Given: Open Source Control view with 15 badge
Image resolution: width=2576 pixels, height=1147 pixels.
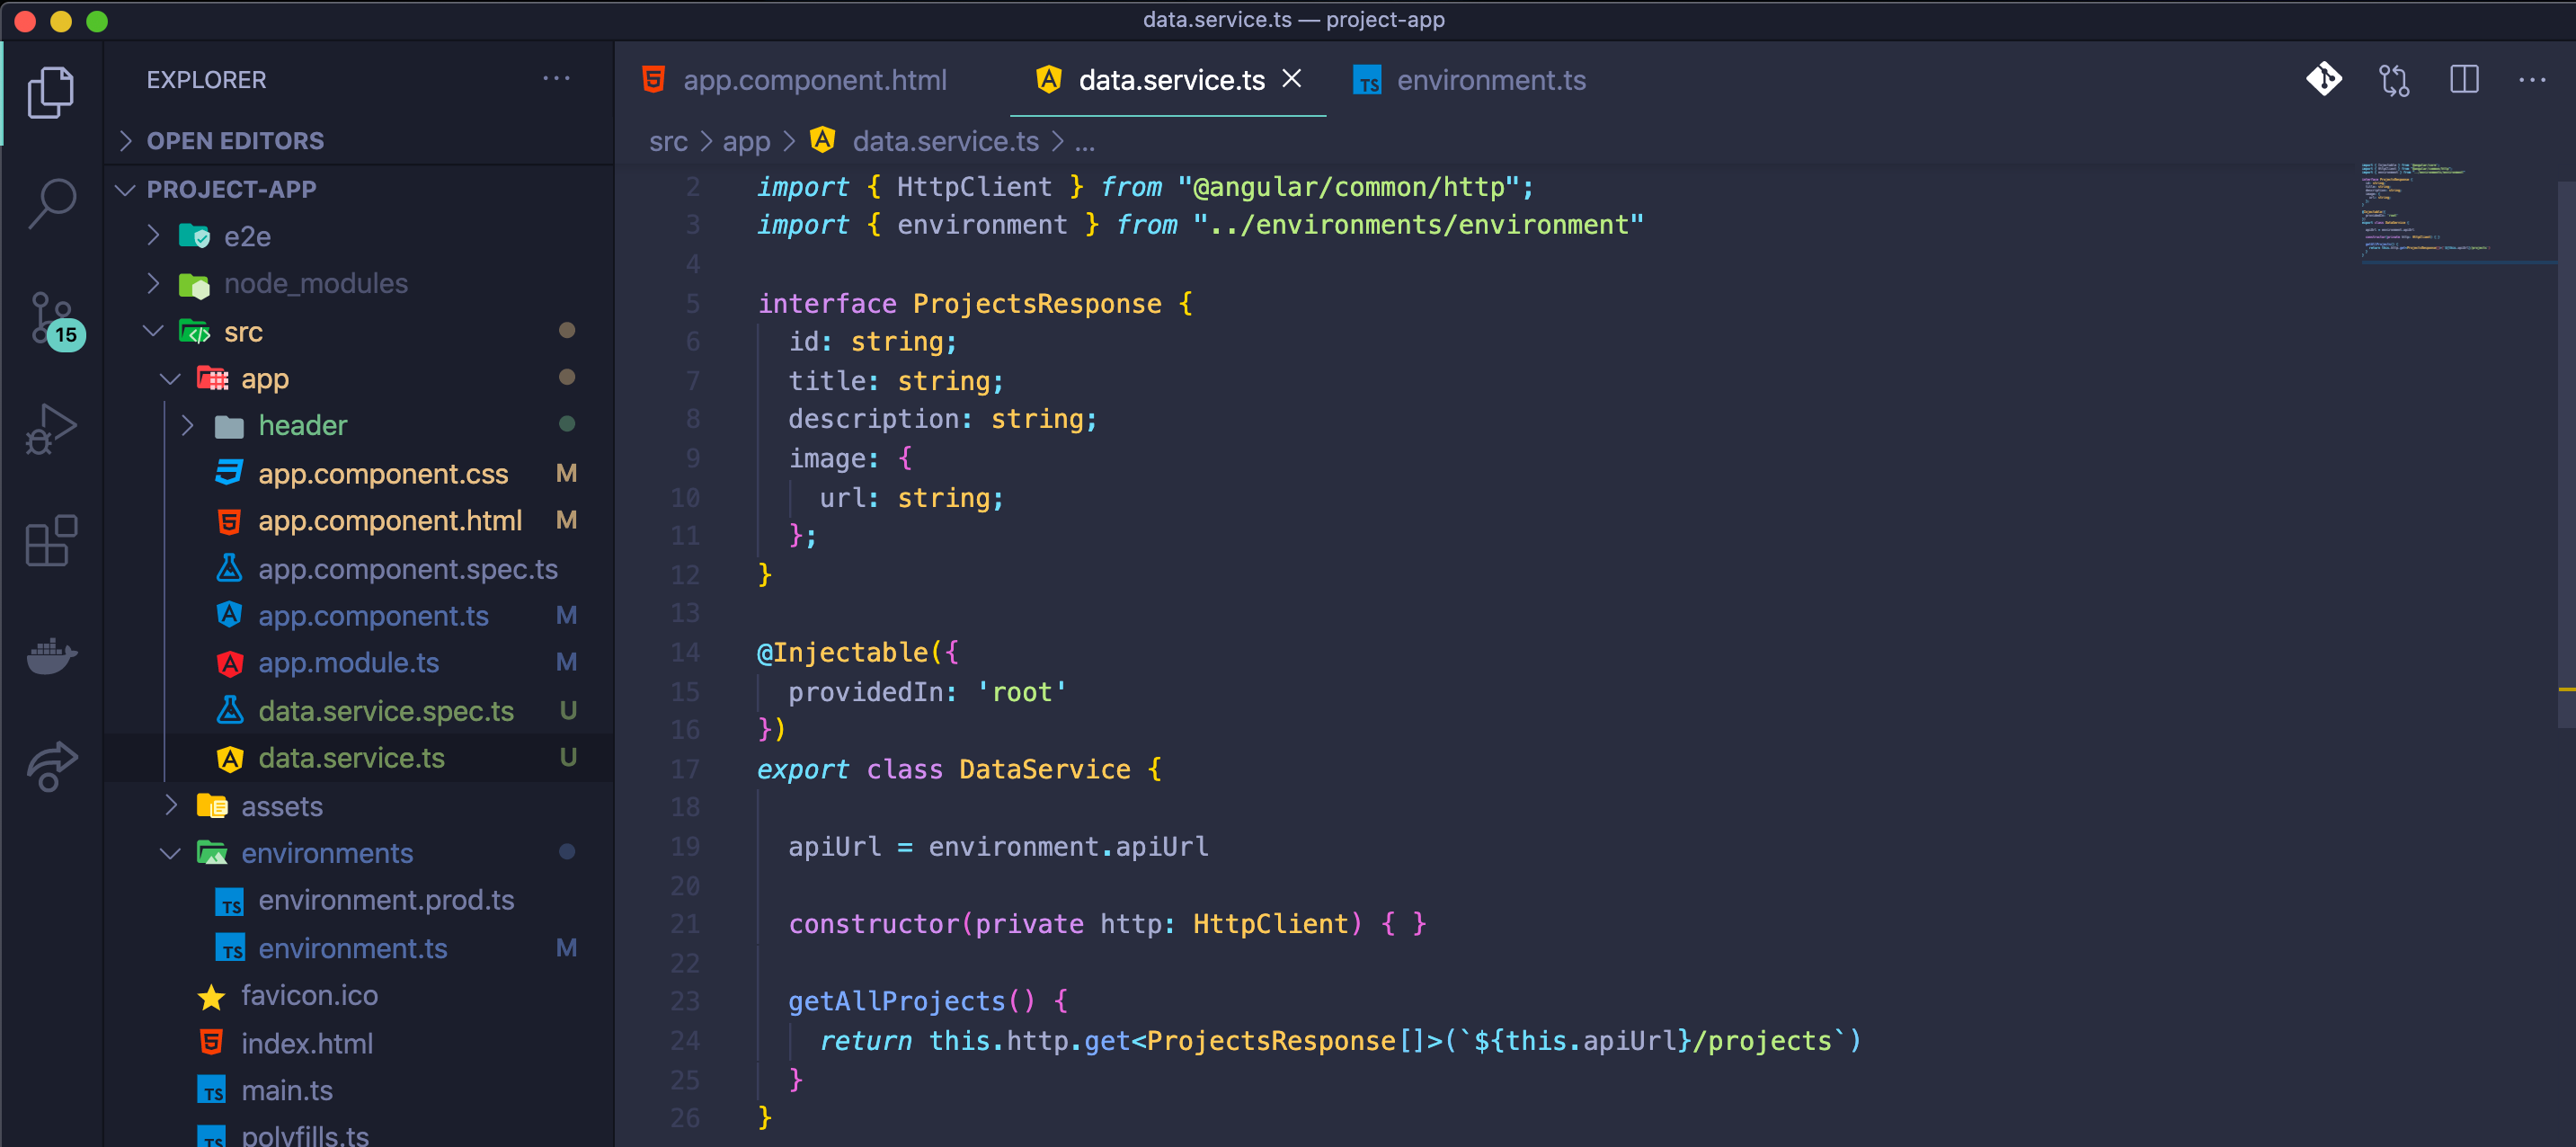Looking at the screenshot, I should click(52, 318).
